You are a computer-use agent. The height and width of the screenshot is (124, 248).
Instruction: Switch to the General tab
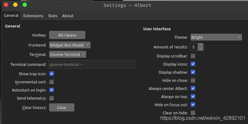click(11, 16)
